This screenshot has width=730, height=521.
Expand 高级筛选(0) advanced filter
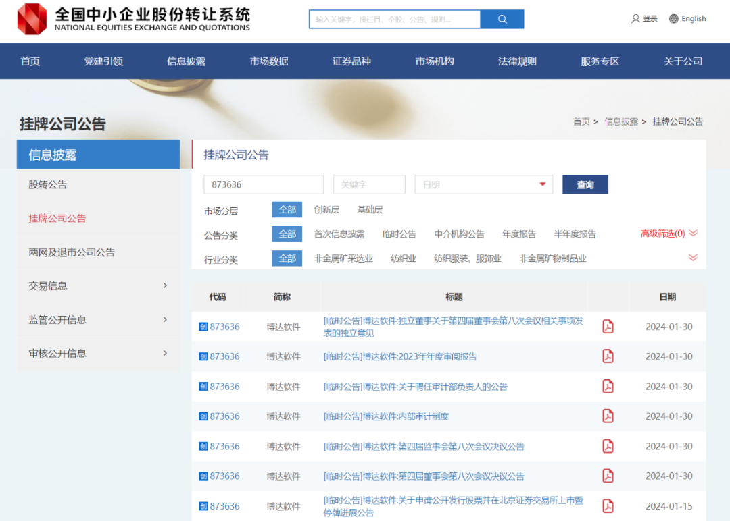tap(668, 234)
